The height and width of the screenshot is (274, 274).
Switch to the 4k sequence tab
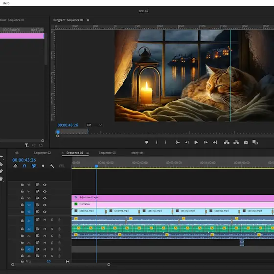click(x=17, y=153)
